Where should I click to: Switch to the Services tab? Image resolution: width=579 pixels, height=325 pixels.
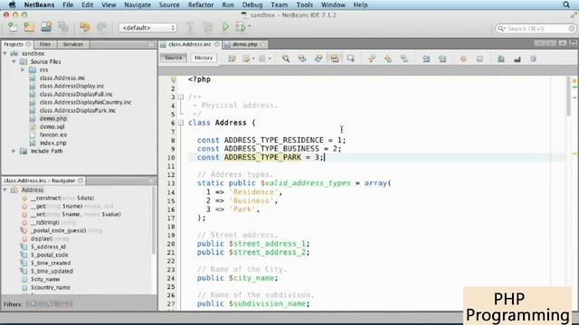72,44
